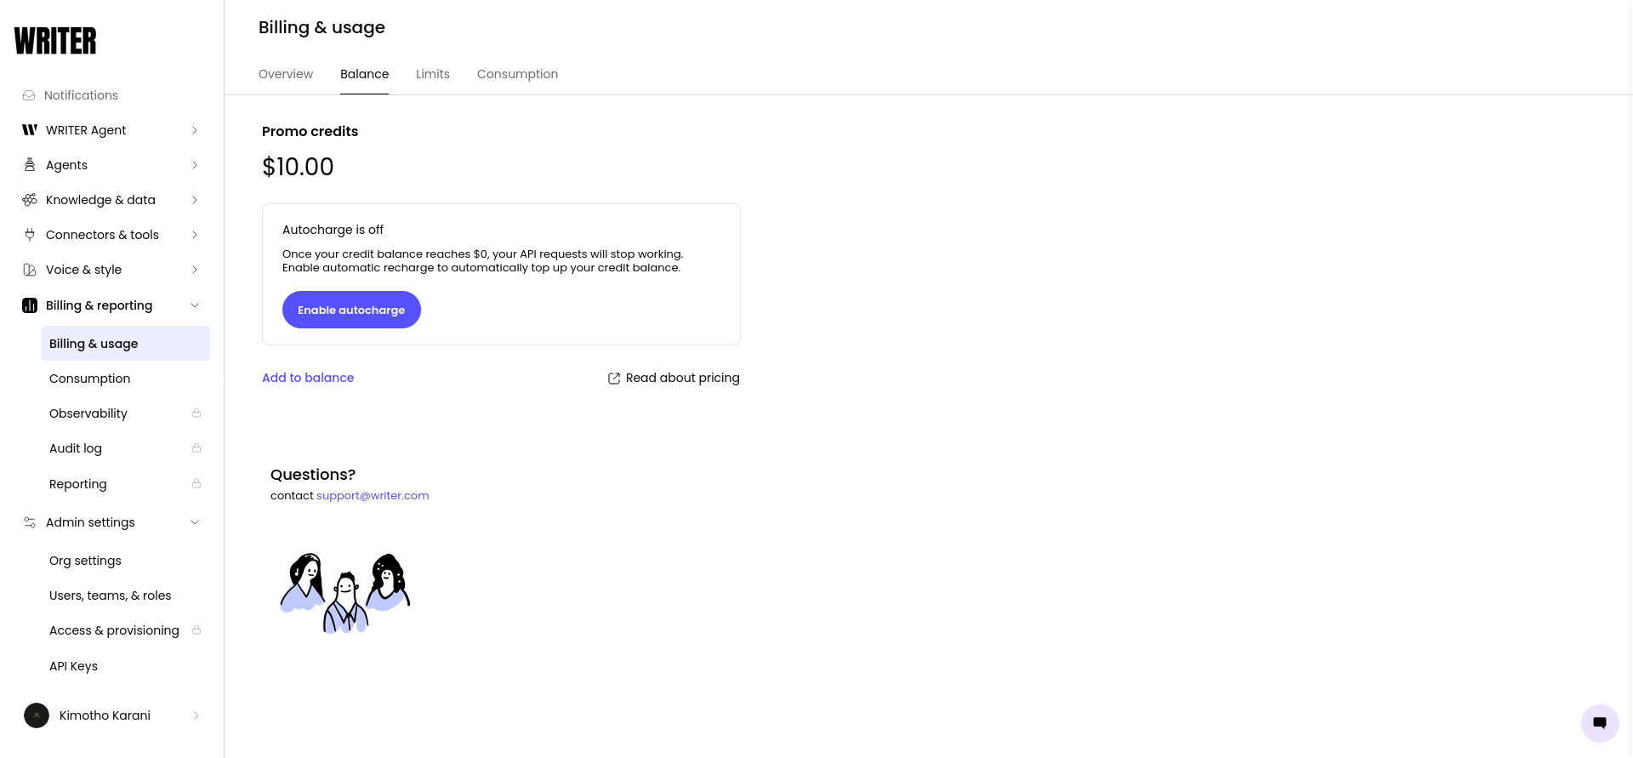Click the lock icon beside Audit log

pyautogui.click(x=196, y=448)
